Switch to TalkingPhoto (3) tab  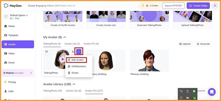coord(52,44)
